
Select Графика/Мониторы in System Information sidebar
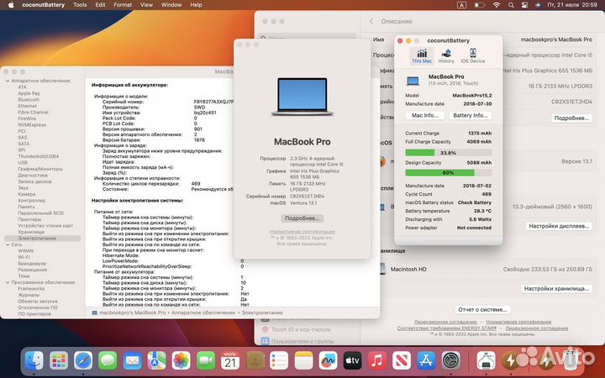tap(40, 169)
